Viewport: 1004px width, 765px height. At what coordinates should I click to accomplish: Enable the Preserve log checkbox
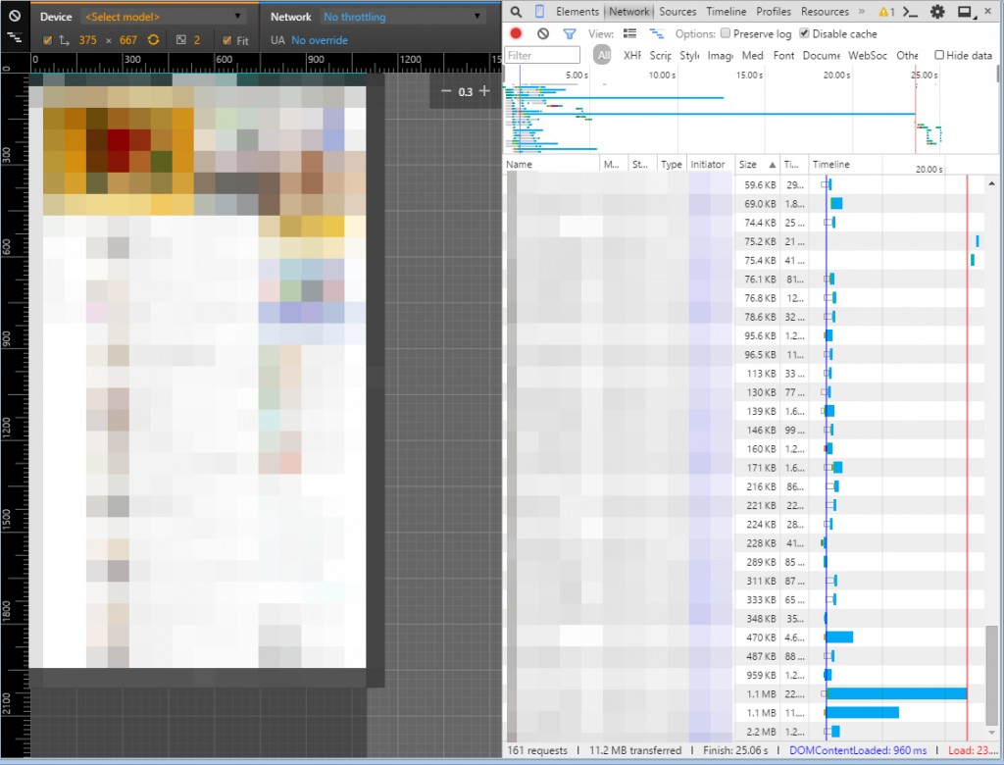tap(726, 33)
